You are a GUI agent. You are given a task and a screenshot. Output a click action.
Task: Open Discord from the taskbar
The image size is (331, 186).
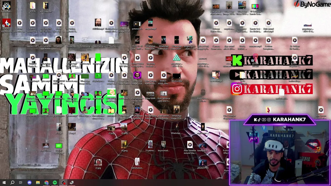click(x=29, y=183)
